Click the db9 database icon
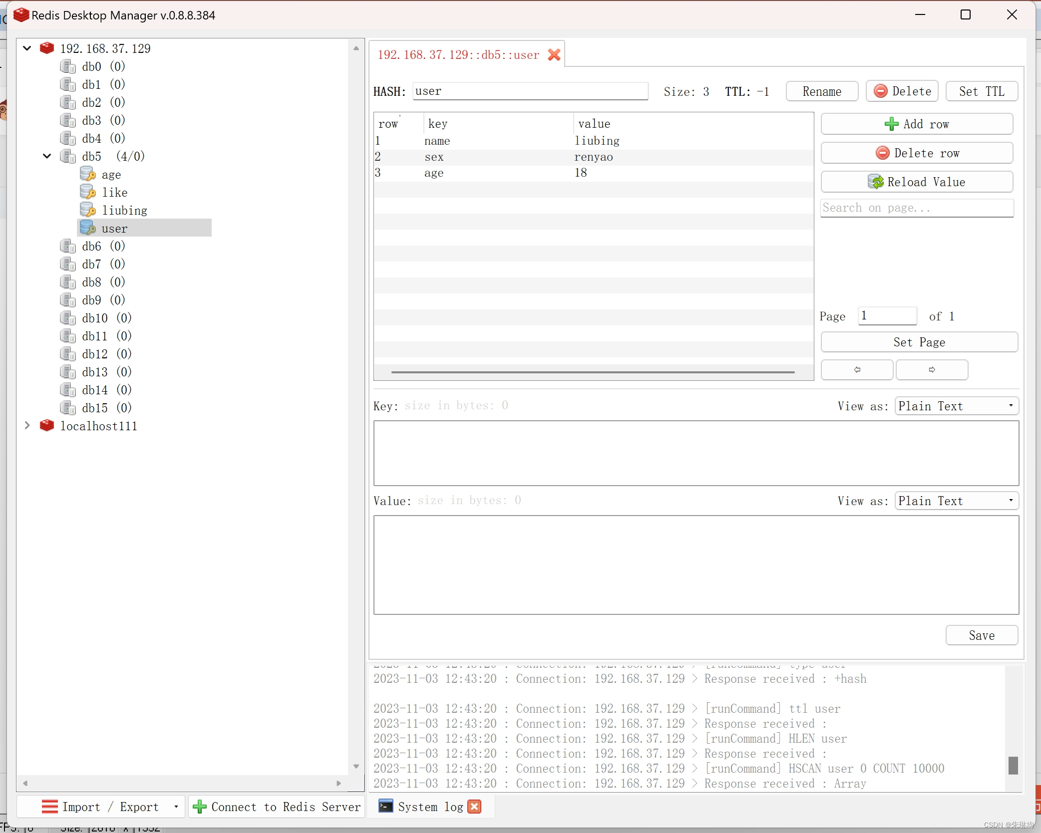The image size is (1041, 833). (x=67, y=300)
